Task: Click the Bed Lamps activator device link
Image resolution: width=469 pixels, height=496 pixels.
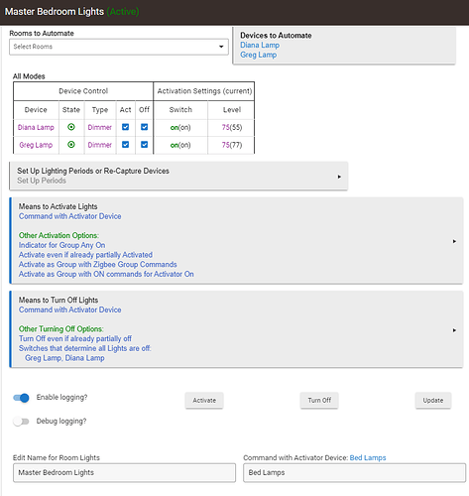Action: point(368,457)
